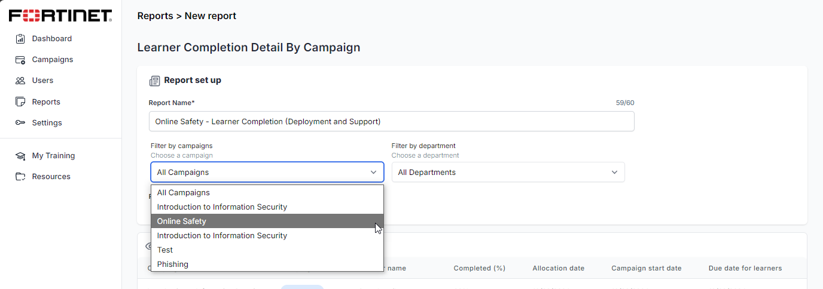
Task: Expand the All Departments dropdown
Action: point(508,173)
